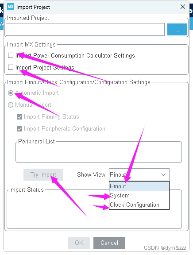193x255 pixels.
Task: Enable Import Power Consumption Calculator Settings
Action: pos(11,55)
